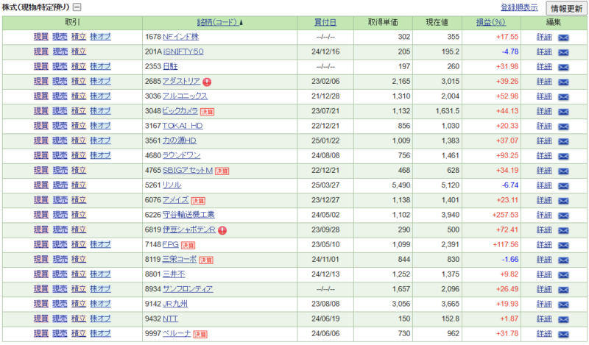Click 積立 in the リソル row
The image size is (589, 345).
pos(79,185)
